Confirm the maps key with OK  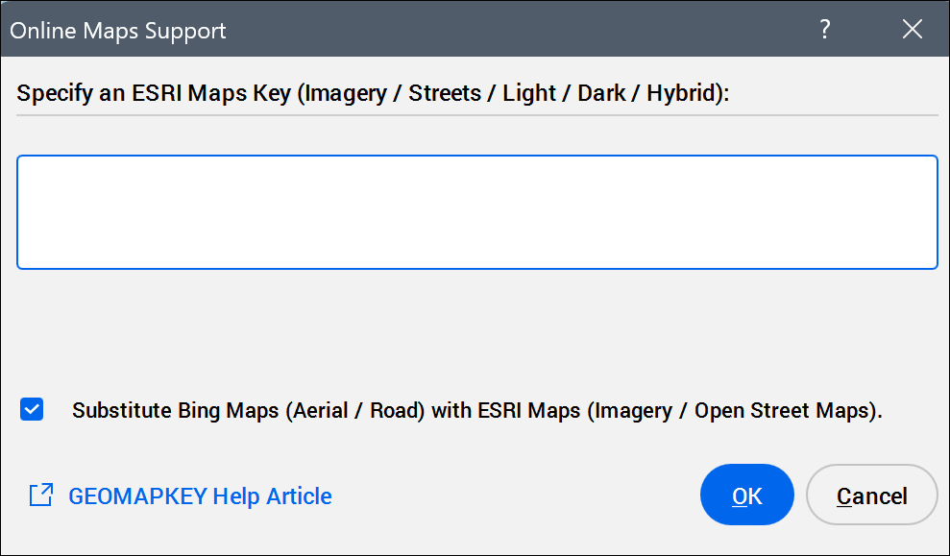(x=747, y=496)
